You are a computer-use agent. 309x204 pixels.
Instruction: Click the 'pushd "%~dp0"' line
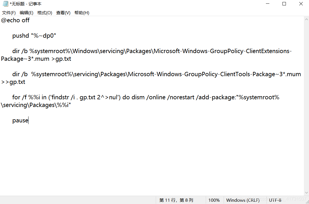tap(34, 36)
